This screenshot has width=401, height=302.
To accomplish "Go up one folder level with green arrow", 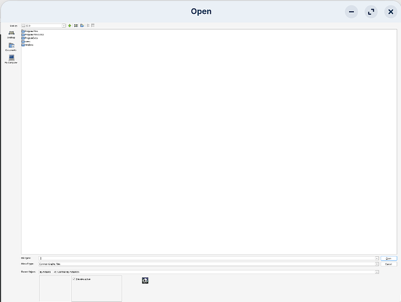I will click(x=69, y=25).
